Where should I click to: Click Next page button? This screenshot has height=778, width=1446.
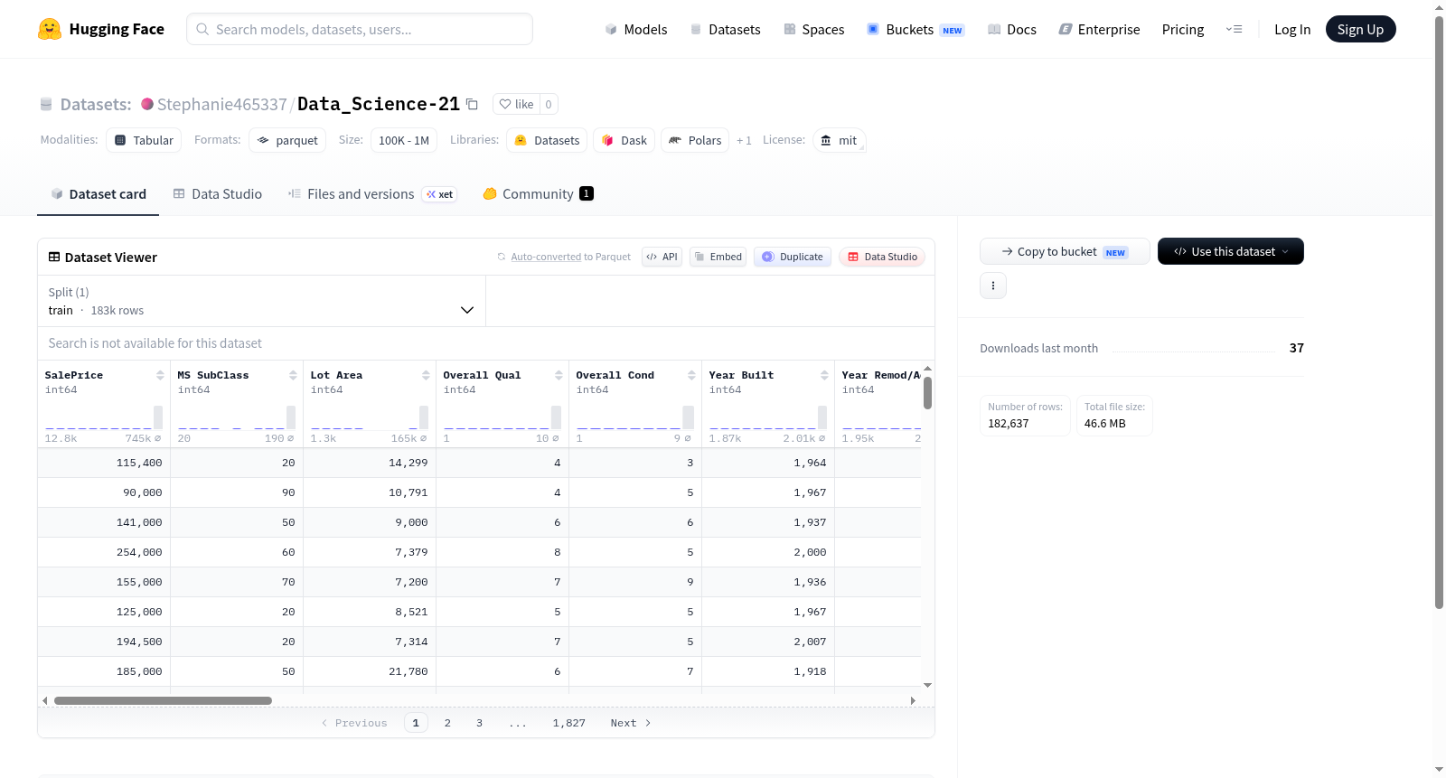(631, 723)
